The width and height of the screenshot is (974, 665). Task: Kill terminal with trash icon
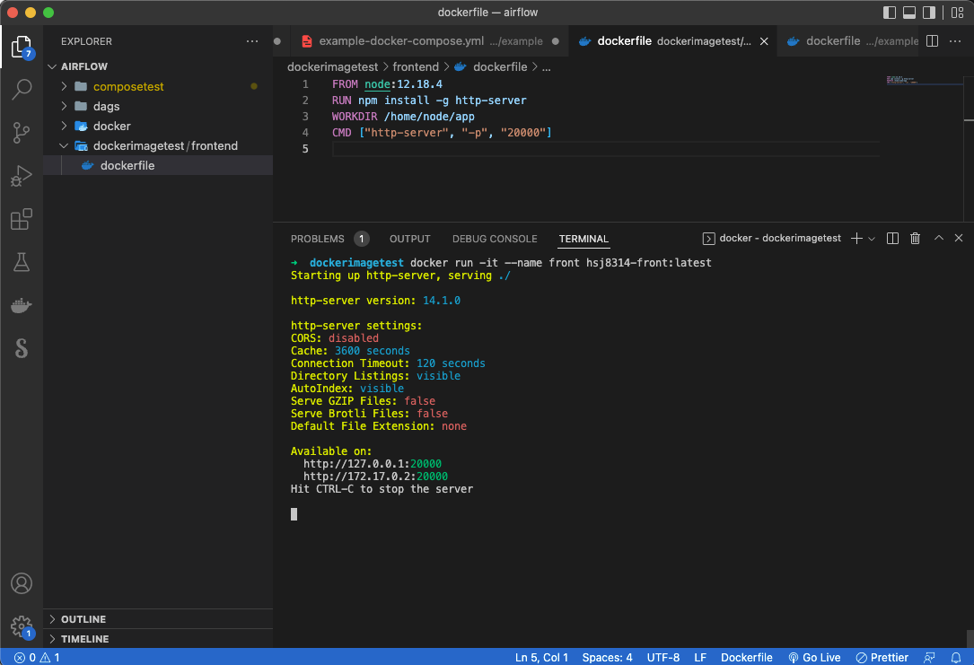pos(915,239)
